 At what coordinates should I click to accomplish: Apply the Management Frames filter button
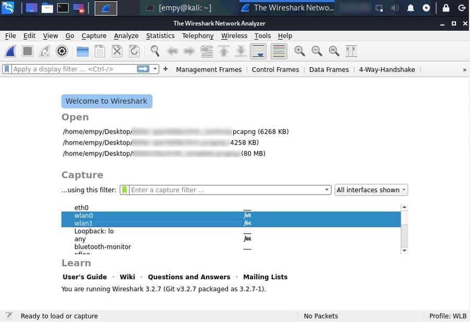(209, 69)
